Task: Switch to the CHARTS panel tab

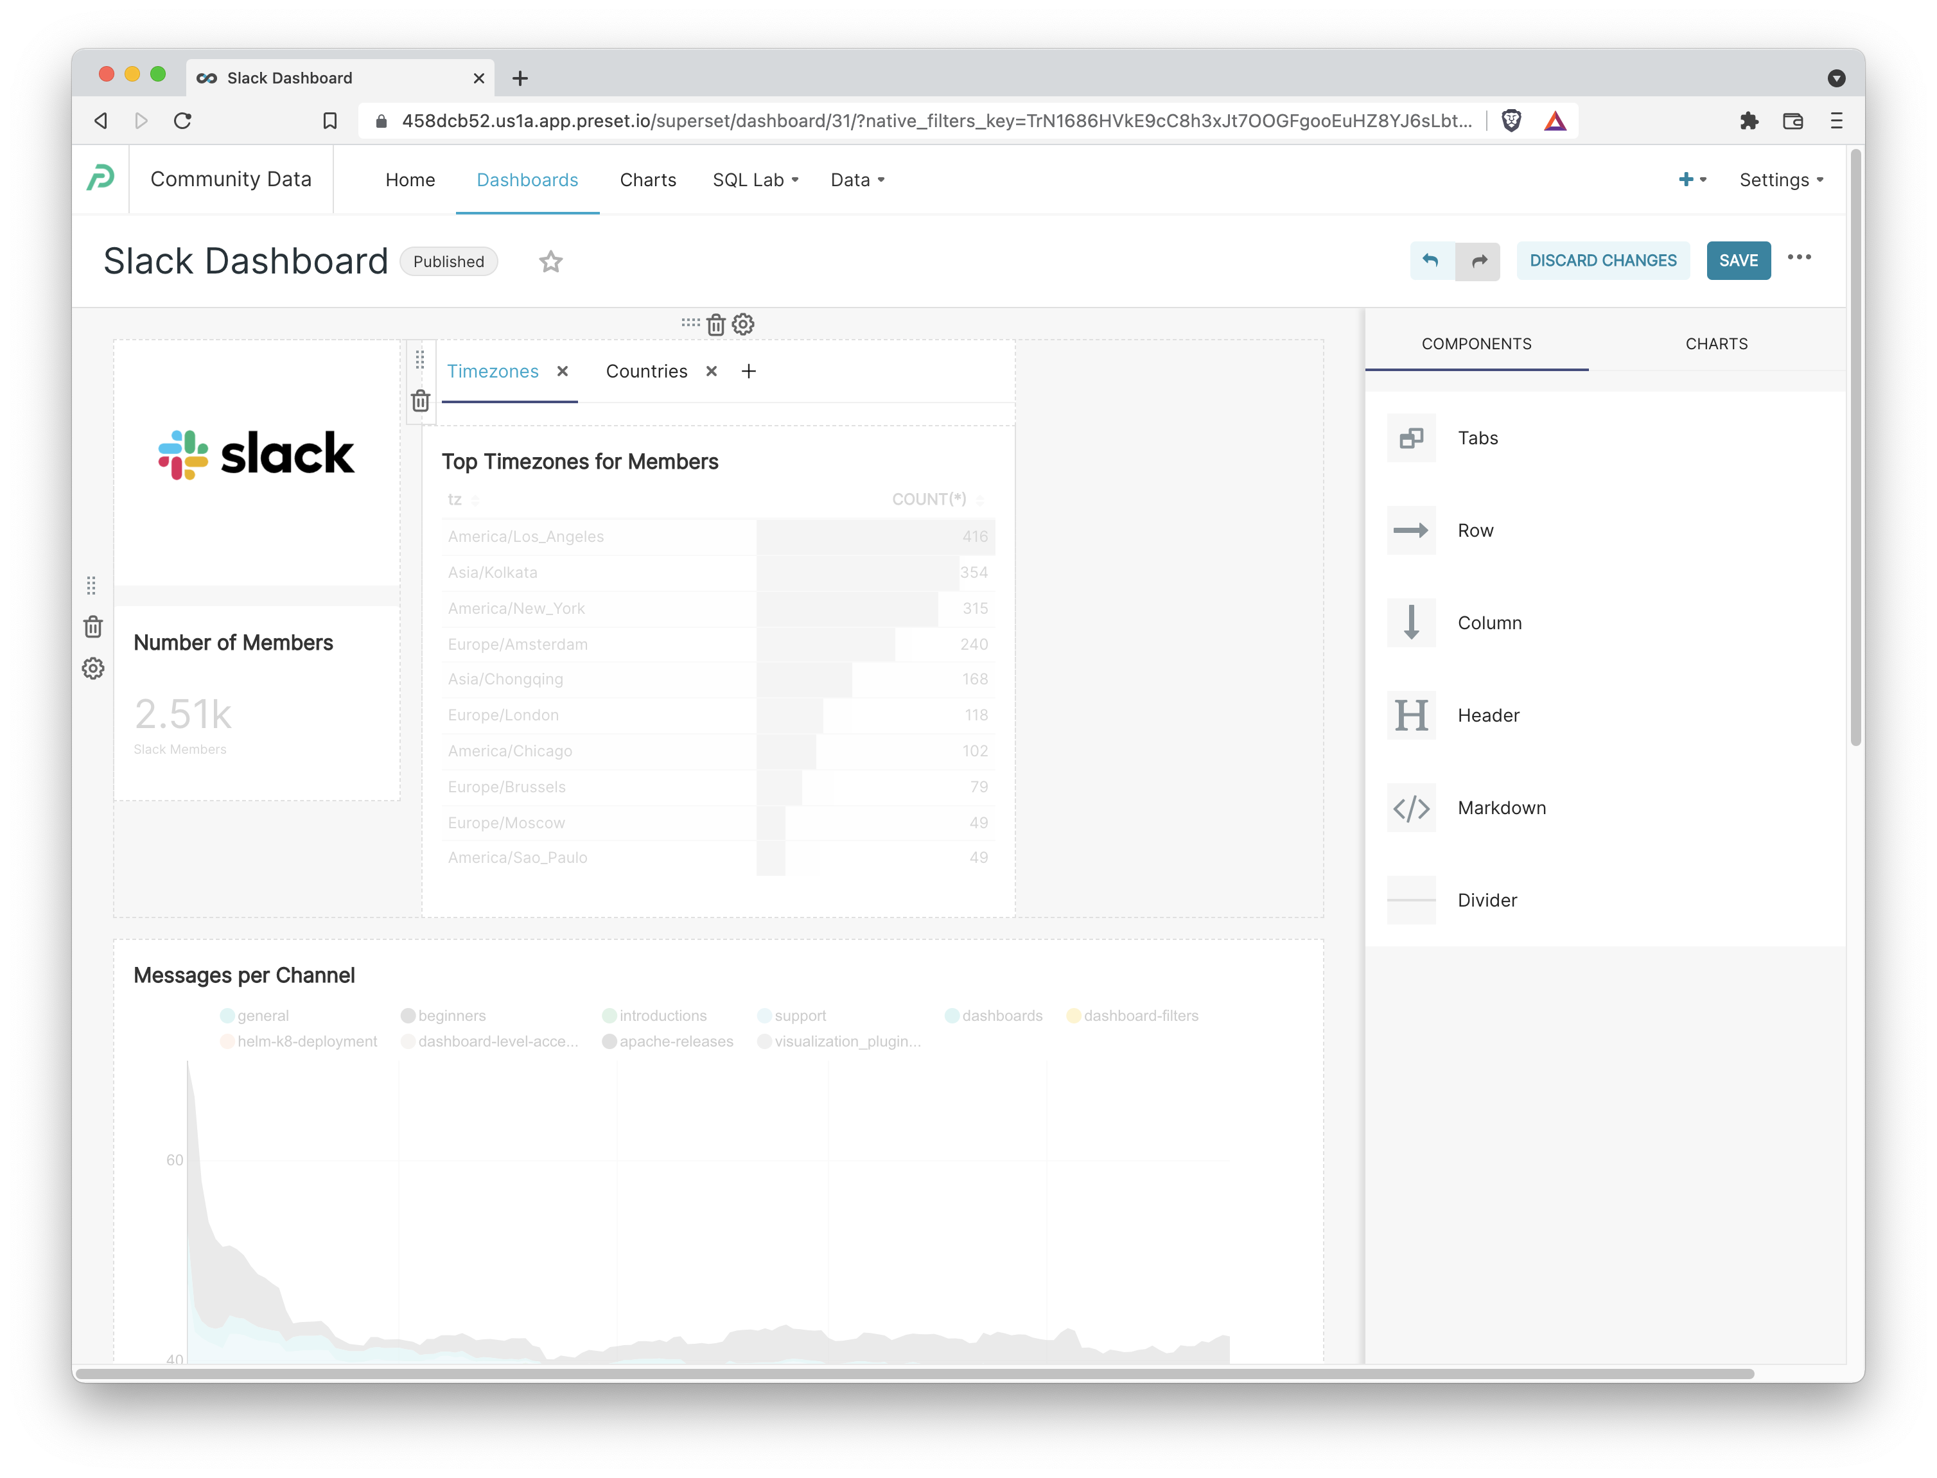Action: (1716, 344)
